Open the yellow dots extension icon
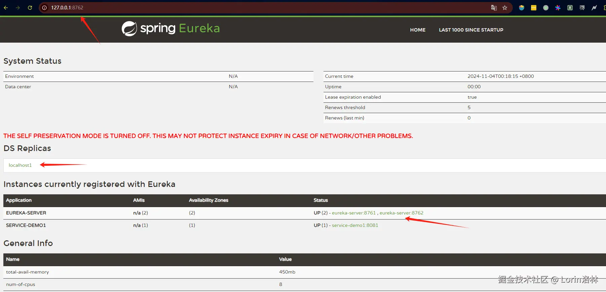This screenshot has width=606, height=292. (534, 8)
